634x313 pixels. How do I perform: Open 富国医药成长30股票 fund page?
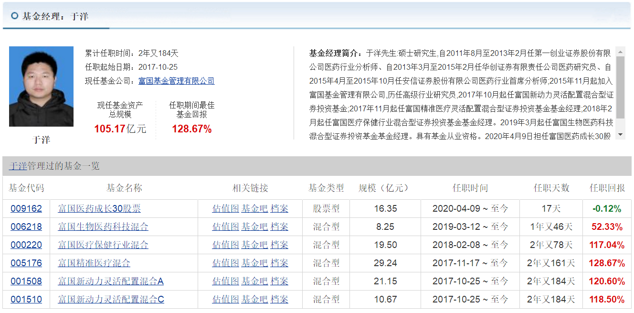coord(99,209)
